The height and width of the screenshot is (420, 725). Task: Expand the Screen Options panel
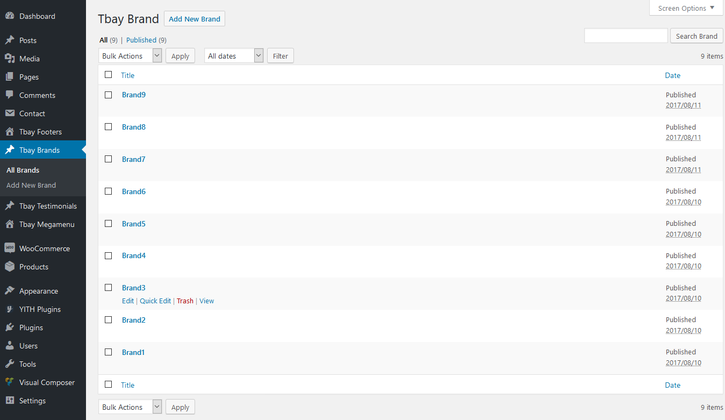(686, 8)
